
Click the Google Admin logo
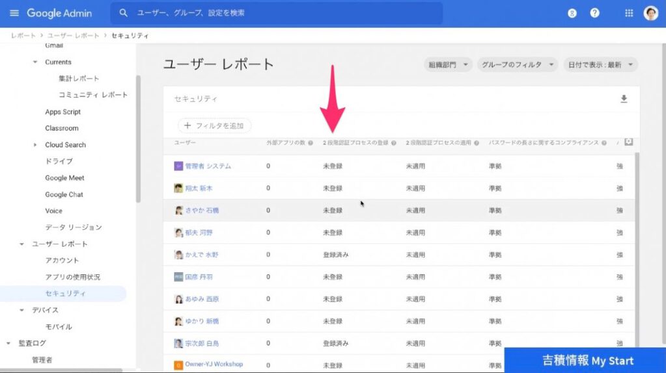[59, 13]
